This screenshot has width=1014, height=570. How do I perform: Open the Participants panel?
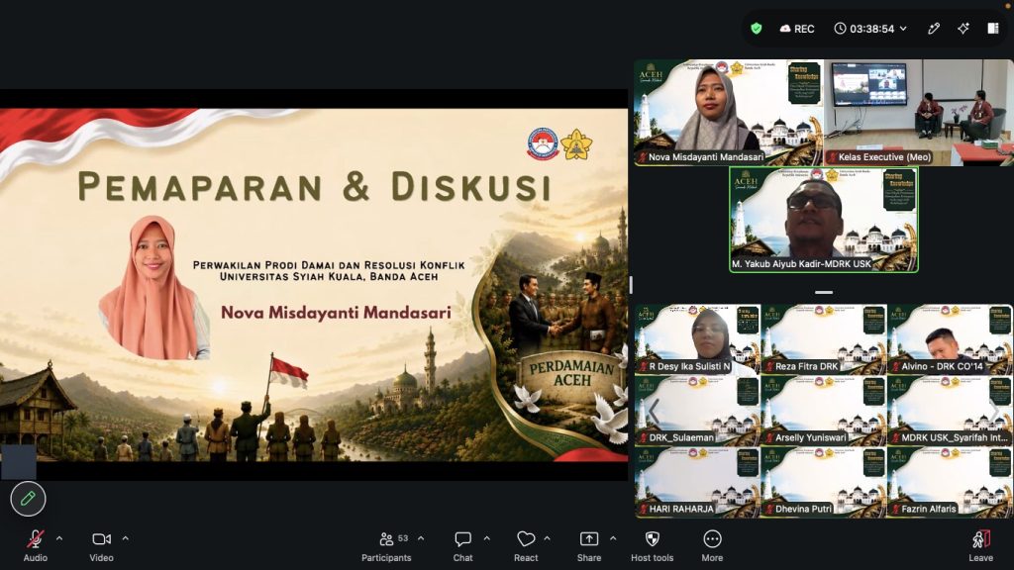[x=387, y=545]
